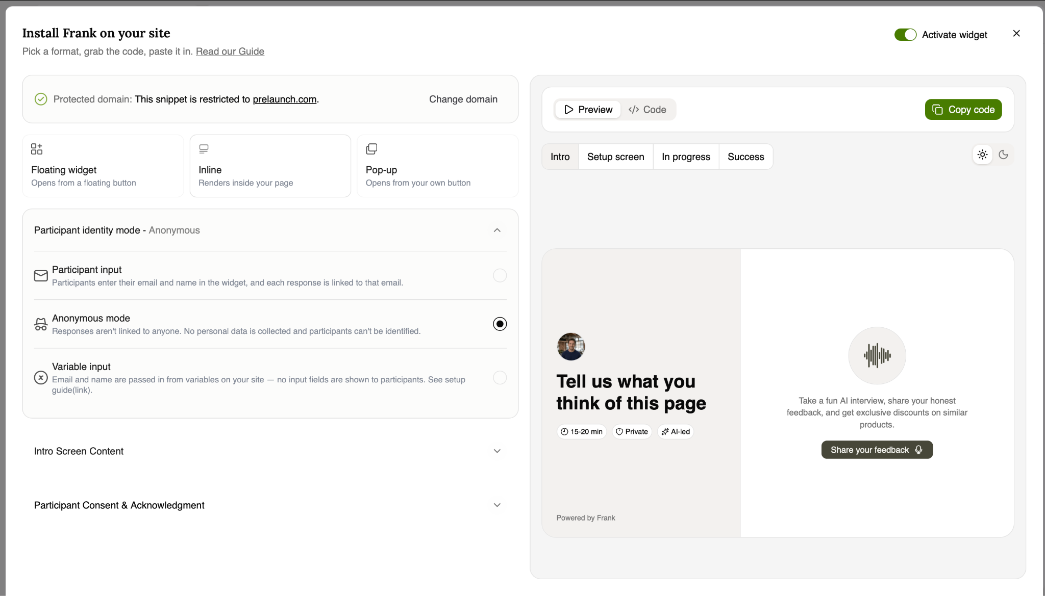Click the audio waveform icon in preview
This screenshot has height=596, width=1045.
click(x=877, y=355)
